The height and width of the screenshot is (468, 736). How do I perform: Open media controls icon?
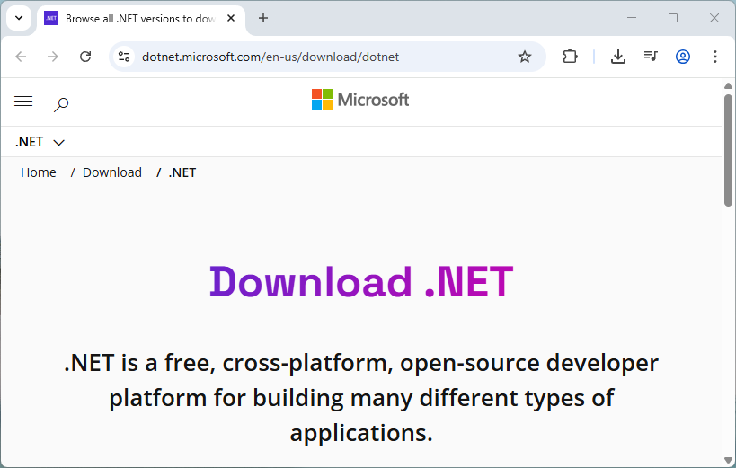tap(651, 57)
